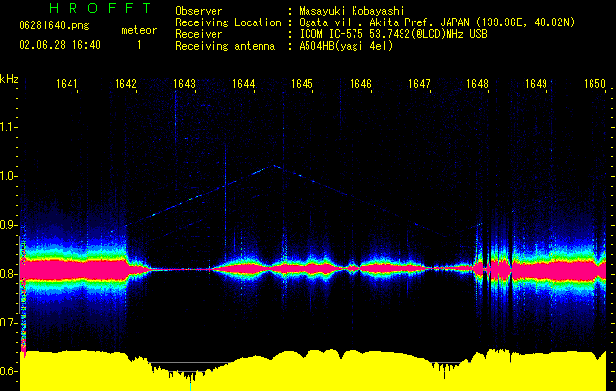Click the Receiving antenna label

tap(225, 46)
